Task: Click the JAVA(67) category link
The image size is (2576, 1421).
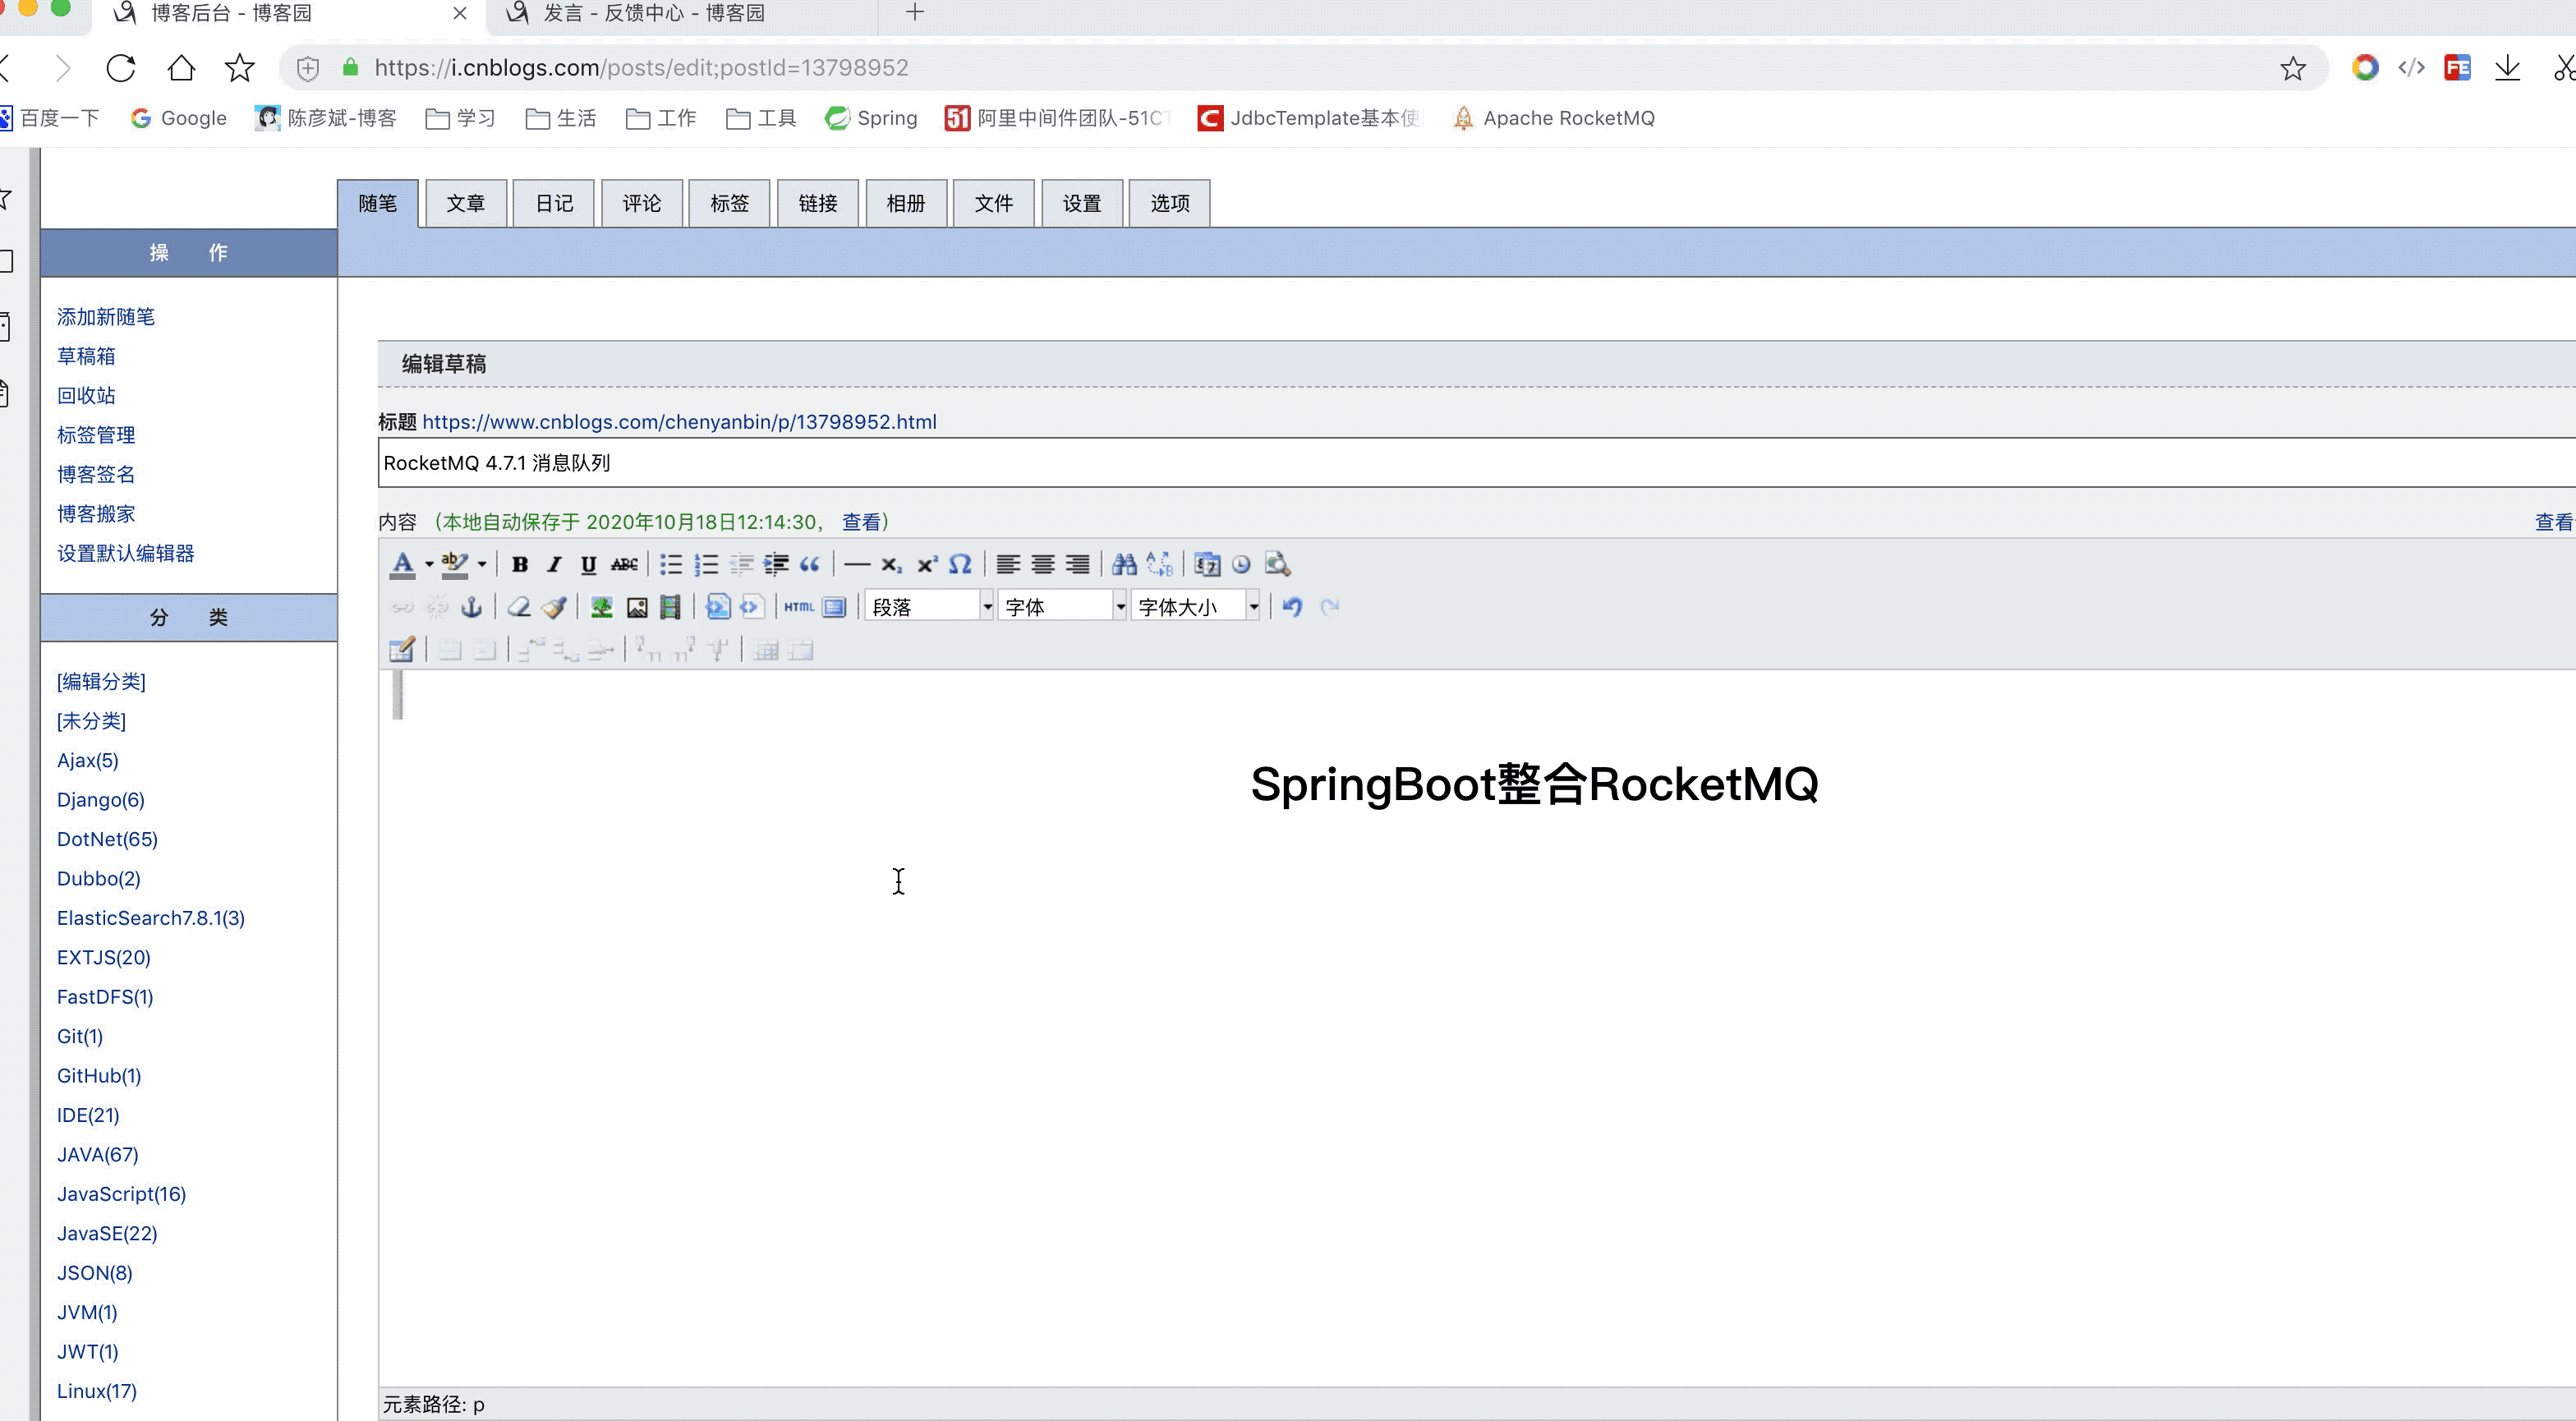Action: point(98,1154)
